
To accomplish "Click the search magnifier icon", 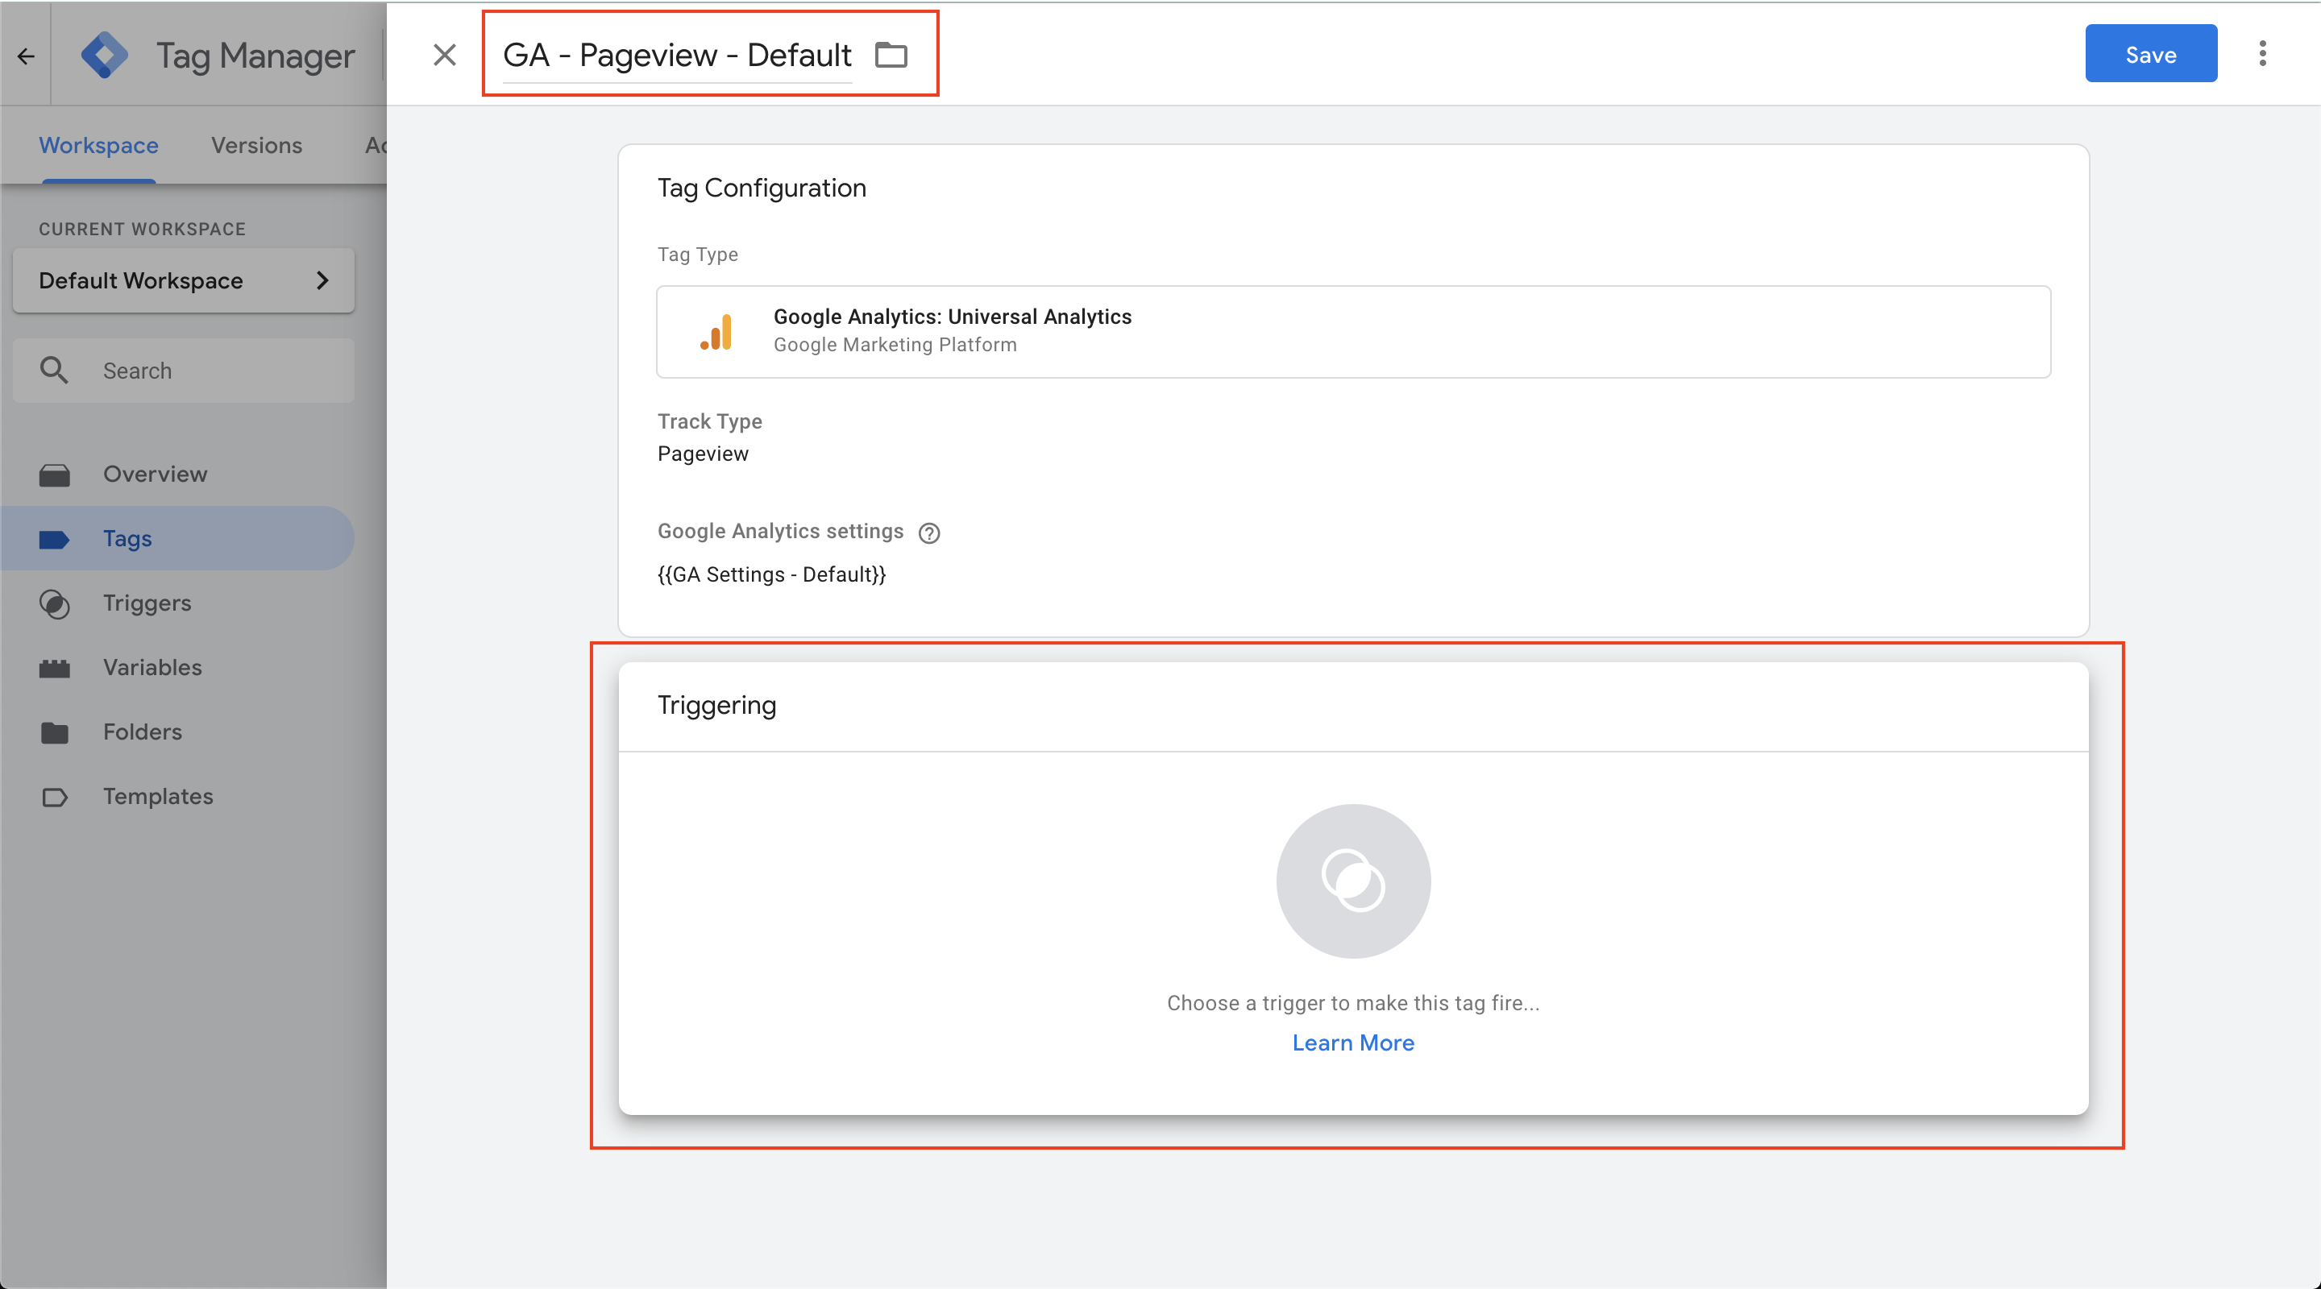I will pos(54,371).
